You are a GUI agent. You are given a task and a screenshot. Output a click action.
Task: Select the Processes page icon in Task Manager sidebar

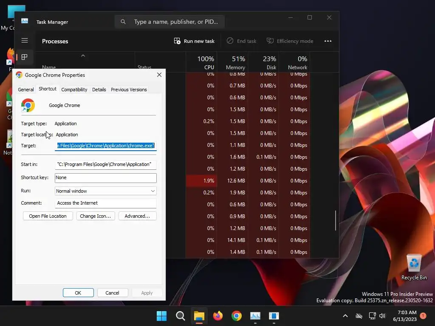pyautogui.click(x=24, y=57)
